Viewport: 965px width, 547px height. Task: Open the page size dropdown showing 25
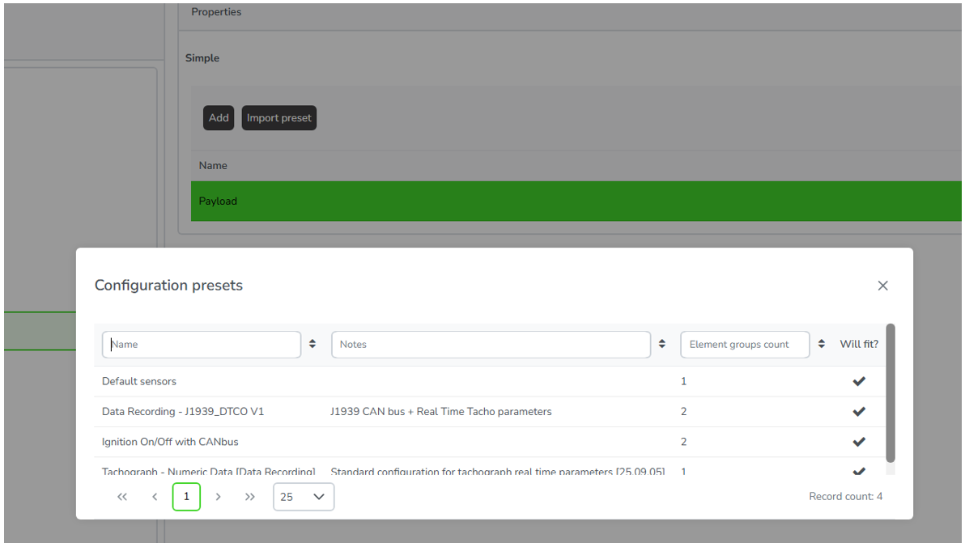pos(304,497)
